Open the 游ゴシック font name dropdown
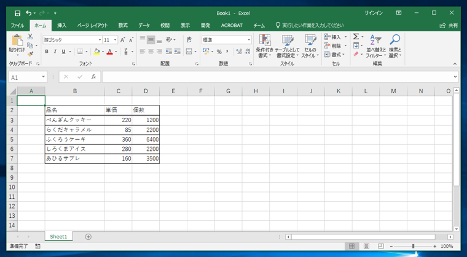 coord(100,40)
